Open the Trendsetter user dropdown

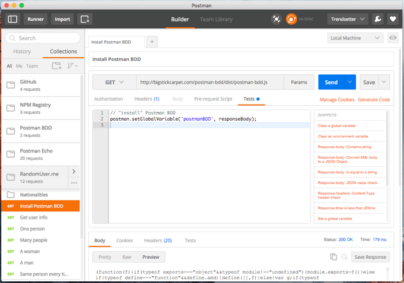click(x=347, y=19)
